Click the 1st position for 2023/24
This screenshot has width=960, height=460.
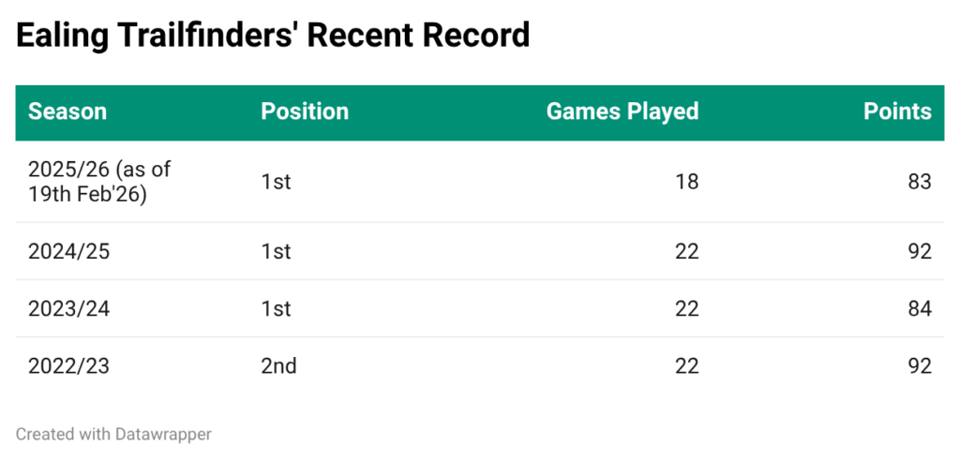point(276,308)
